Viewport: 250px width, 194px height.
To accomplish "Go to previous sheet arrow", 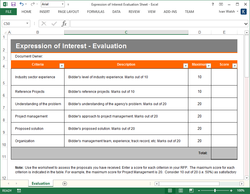I will (x=8, y=184).
